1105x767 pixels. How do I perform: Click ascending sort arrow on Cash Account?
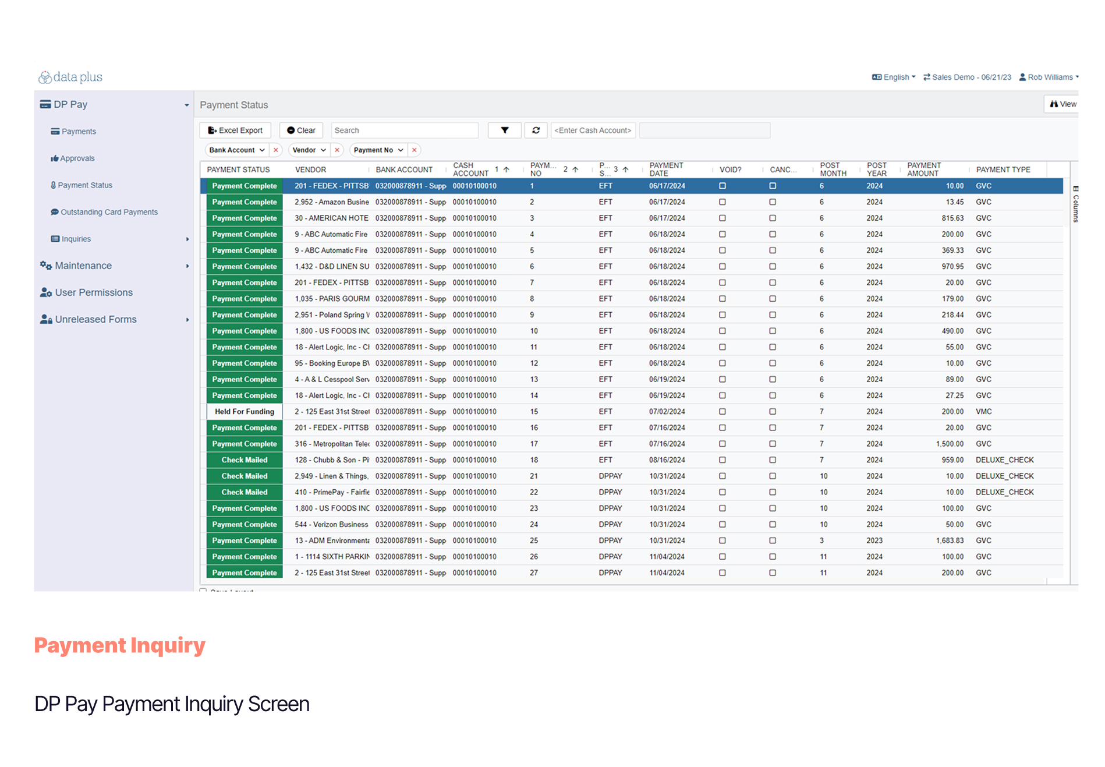coord(506,169)
